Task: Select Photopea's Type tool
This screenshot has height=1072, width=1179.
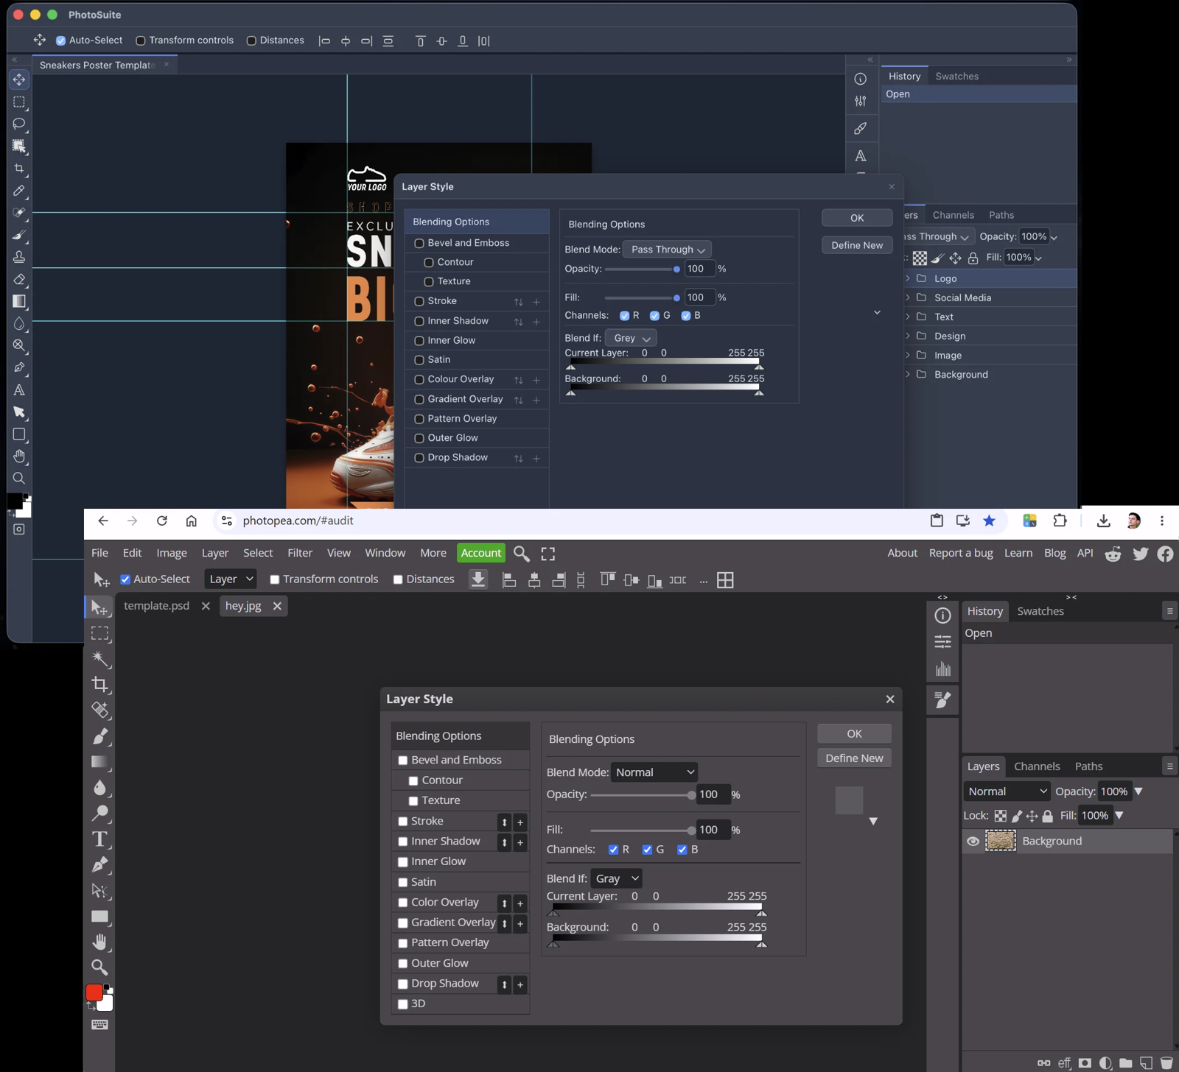Action: pos(100,839)
